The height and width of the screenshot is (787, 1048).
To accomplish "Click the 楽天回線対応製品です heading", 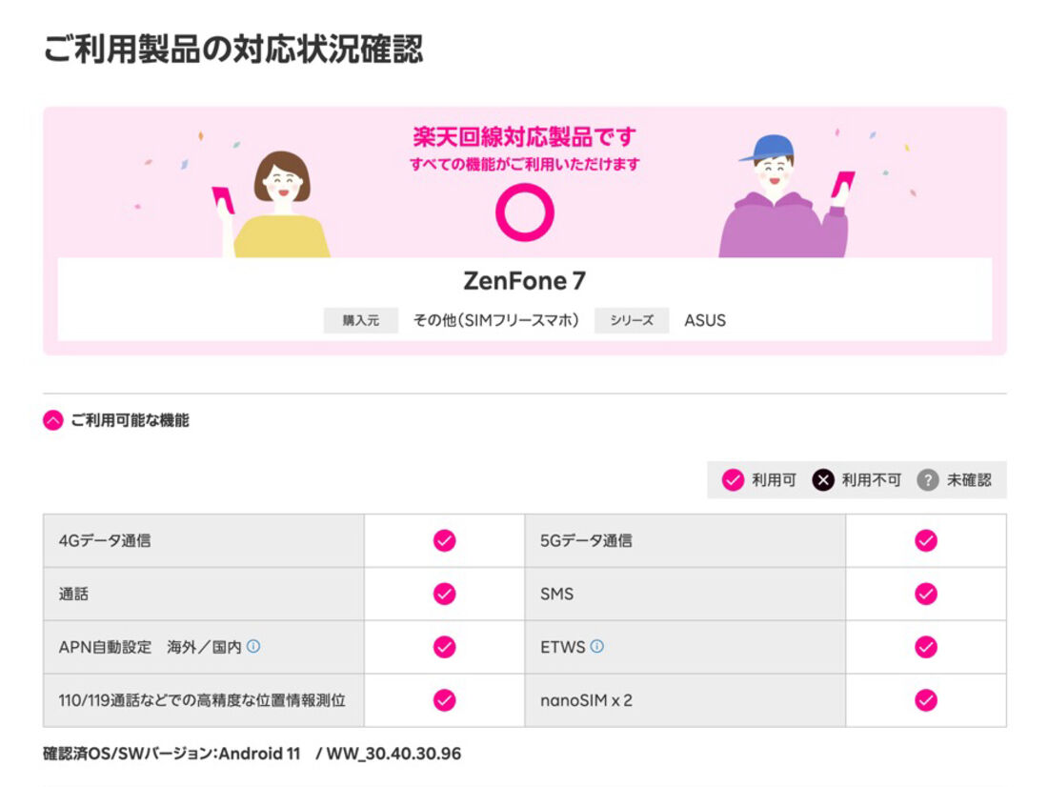I will 525,136.
